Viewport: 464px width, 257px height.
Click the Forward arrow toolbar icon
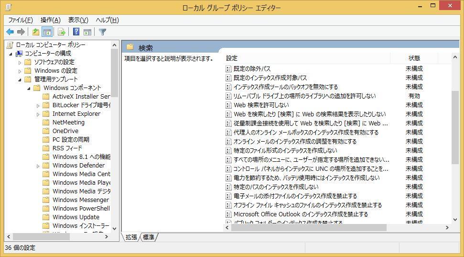coord(21,32)
